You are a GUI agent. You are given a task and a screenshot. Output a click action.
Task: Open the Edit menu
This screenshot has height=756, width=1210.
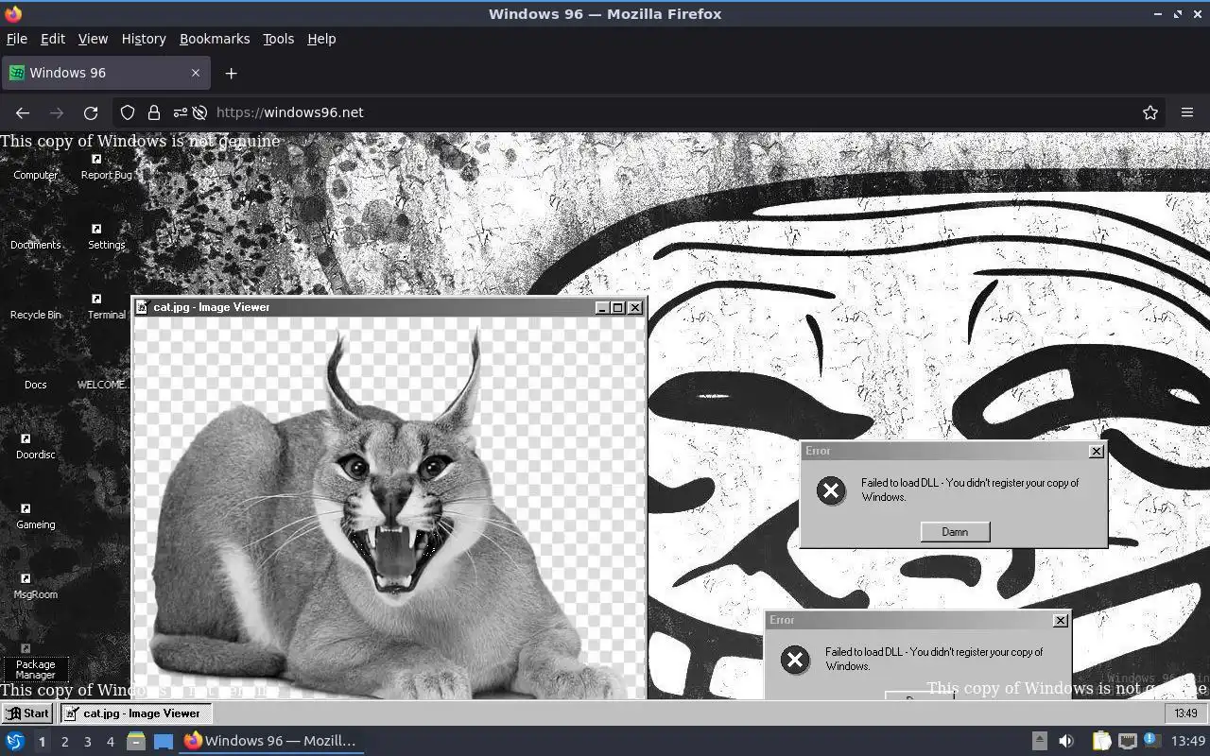click(x=53, y=39)
